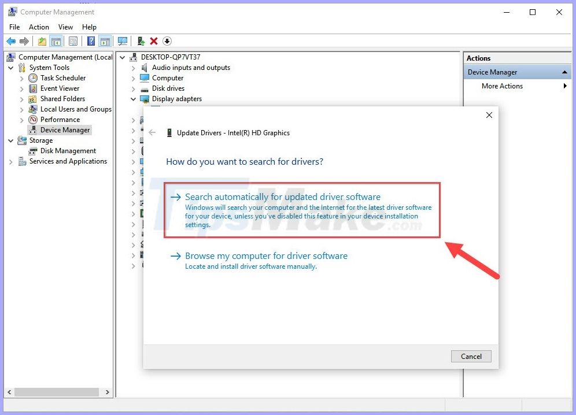
Task: Expand the Services and Applications node
Action: [10, 161]
